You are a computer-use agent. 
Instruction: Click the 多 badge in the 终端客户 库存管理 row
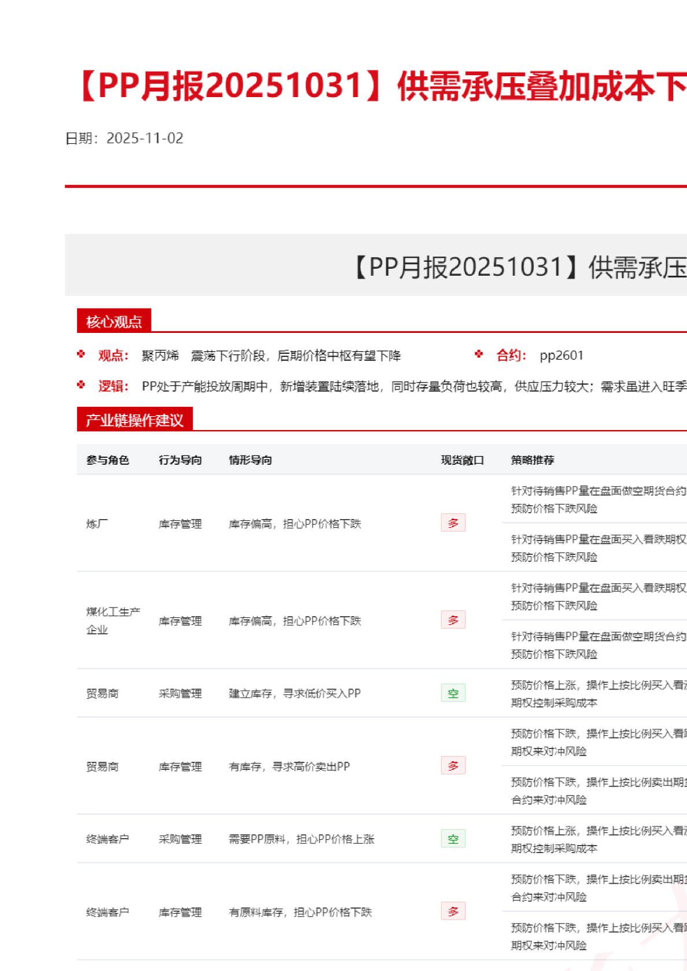click(x=453, y=911)
